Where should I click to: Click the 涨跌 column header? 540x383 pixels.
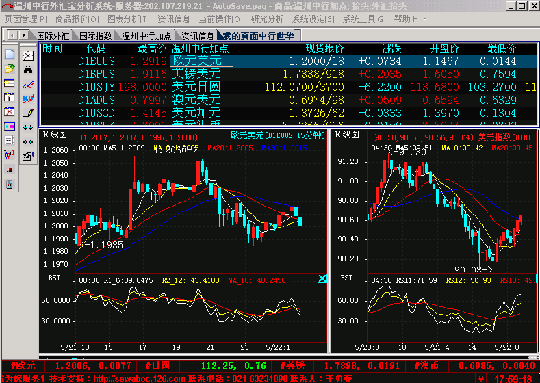(391, 49)
